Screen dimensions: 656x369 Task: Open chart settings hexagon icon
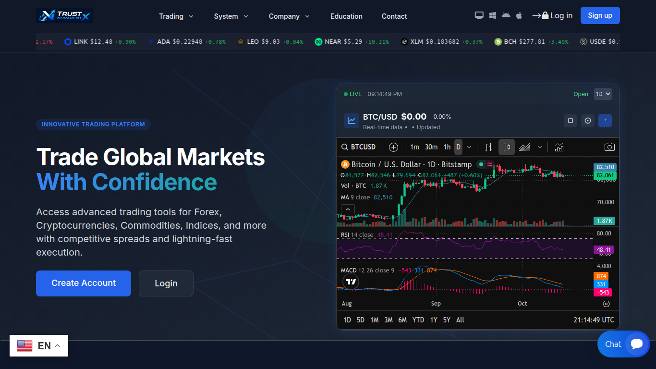(606, 304)
